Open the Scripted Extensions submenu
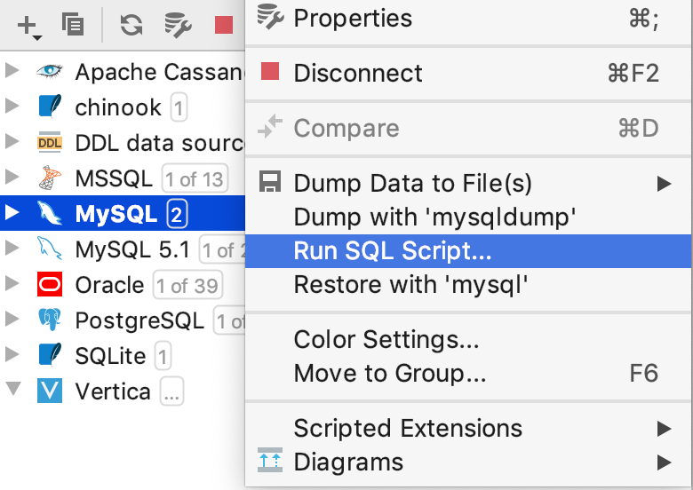Image resolution: width=693 pixels, height=490 pixels. (x=407, y=429)
